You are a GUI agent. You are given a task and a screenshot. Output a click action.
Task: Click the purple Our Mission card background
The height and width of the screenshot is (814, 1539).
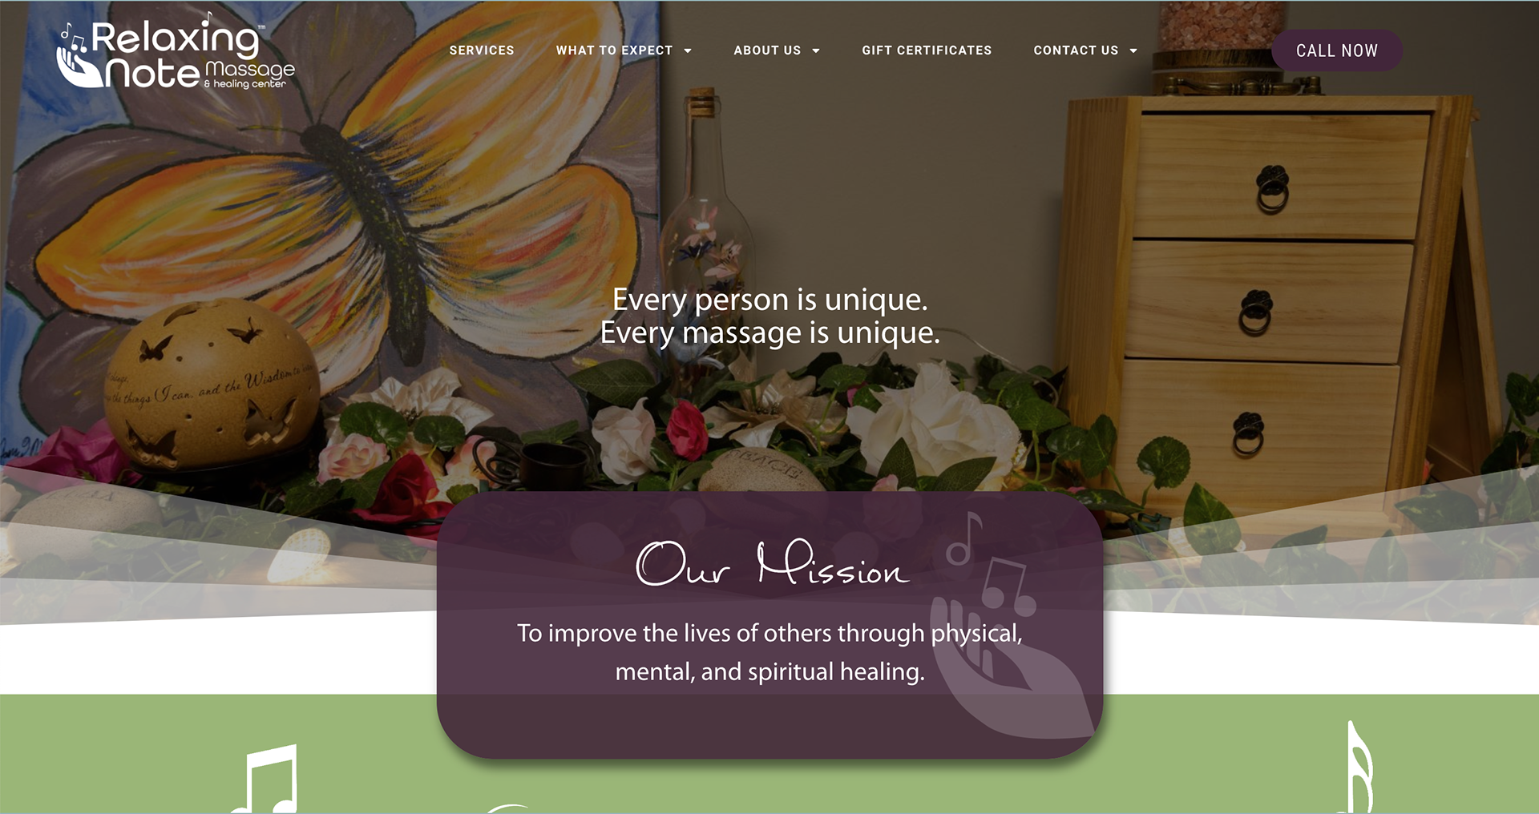coord(769,721)
